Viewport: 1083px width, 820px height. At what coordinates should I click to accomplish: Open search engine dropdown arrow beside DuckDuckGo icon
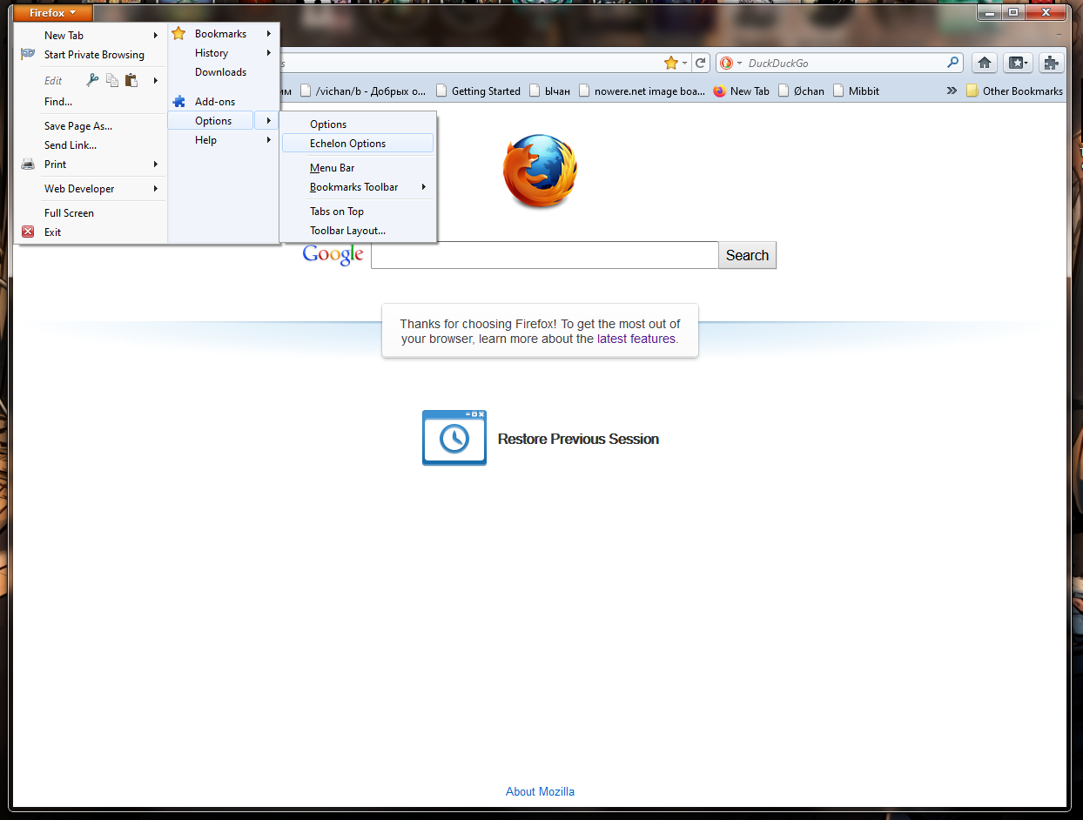coord(739,64)
